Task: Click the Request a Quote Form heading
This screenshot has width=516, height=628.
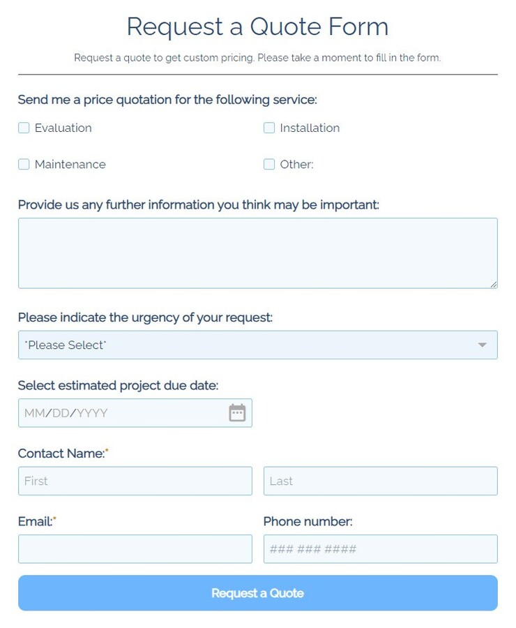Action: [257, 27]
